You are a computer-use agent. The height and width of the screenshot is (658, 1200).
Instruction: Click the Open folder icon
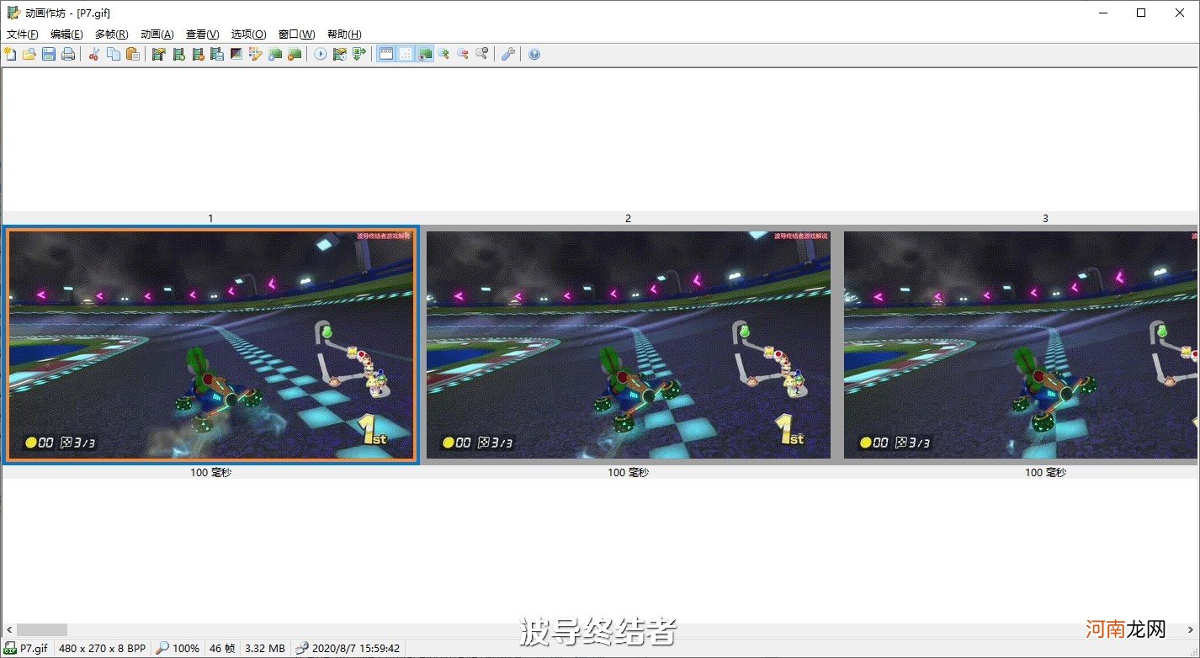point(29,54)
